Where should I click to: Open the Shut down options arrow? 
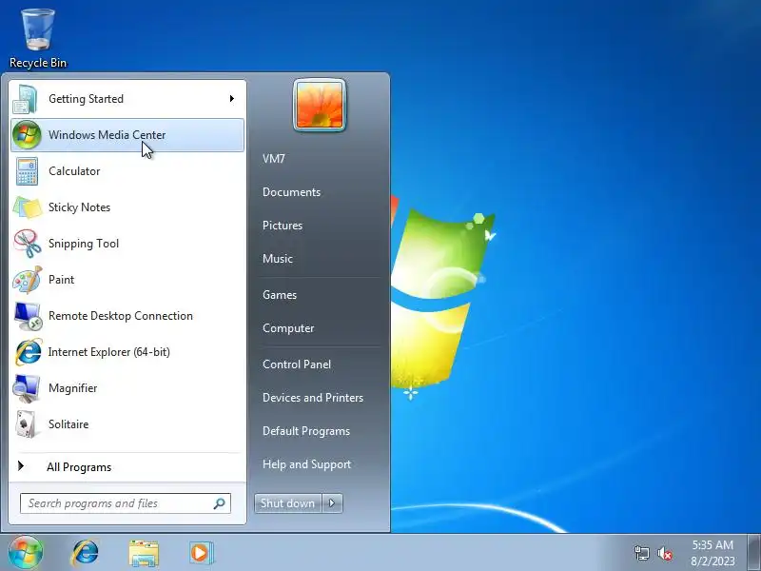click(332, 503)
